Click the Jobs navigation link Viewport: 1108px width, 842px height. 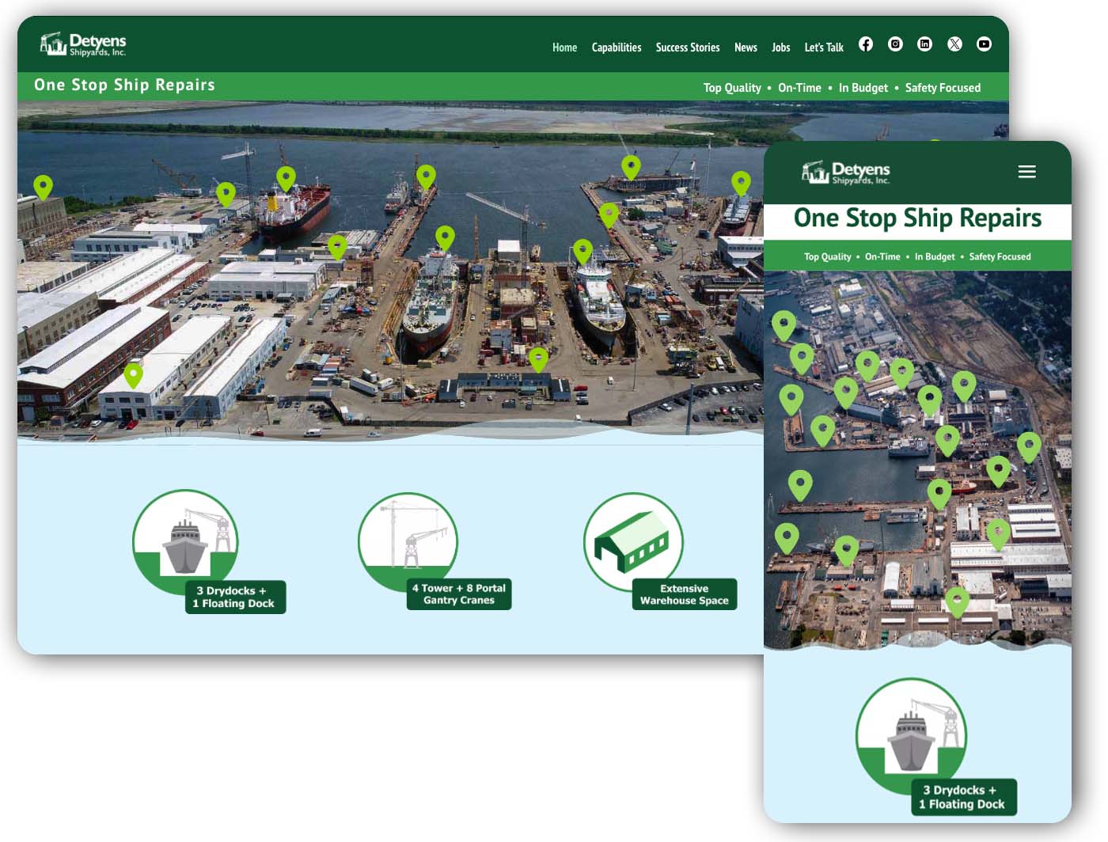780,47
